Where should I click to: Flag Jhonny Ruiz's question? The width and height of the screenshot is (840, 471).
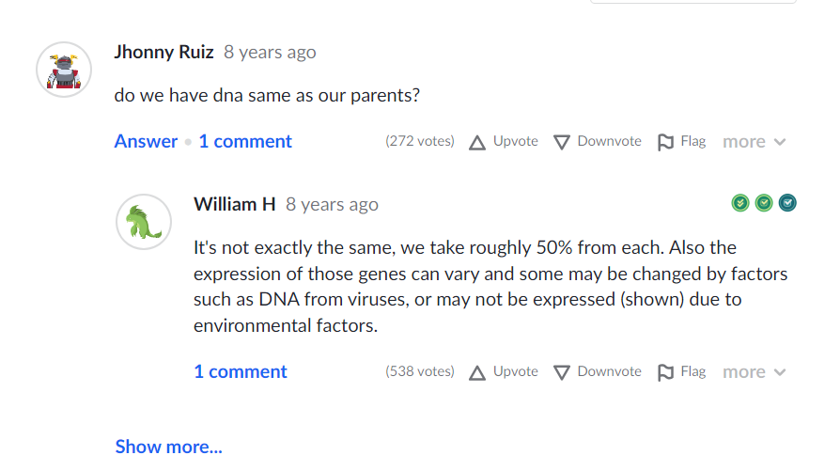[x=681, y=142]
